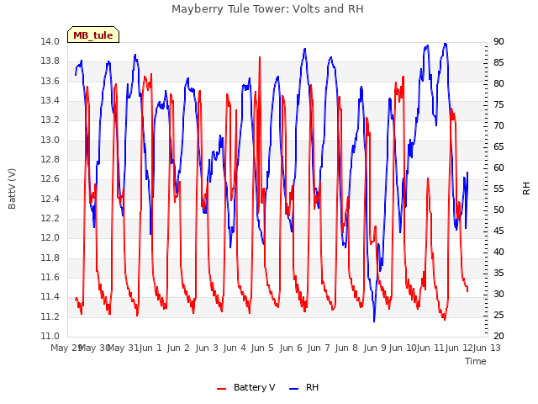Click the 12.8 left axis tick label
538x404 pixels.
tap(50, 159)
